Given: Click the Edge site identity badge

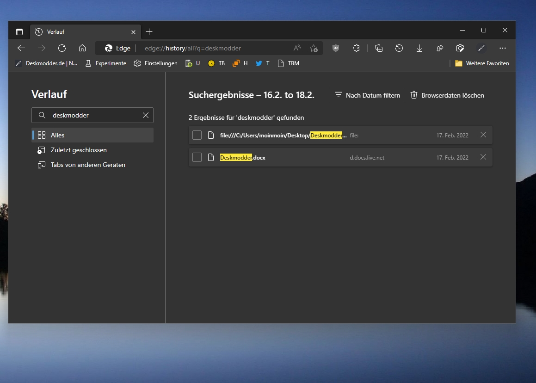Looking at the screenshot, I should (x=117, y=48).
